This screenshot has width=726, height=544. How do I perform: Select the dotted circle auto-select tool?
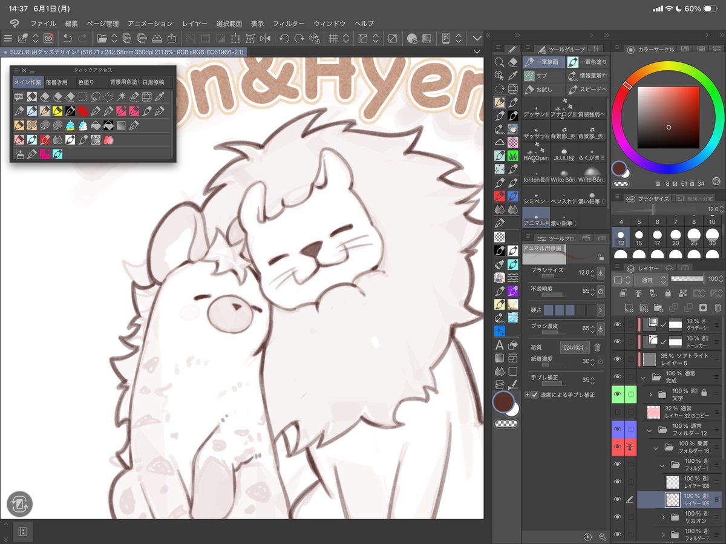pyautogui.click(x=499, y=89)
